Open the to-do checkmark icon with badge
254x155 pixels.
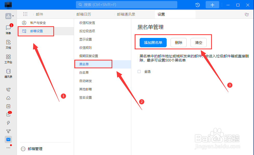(x=9, y=114)
